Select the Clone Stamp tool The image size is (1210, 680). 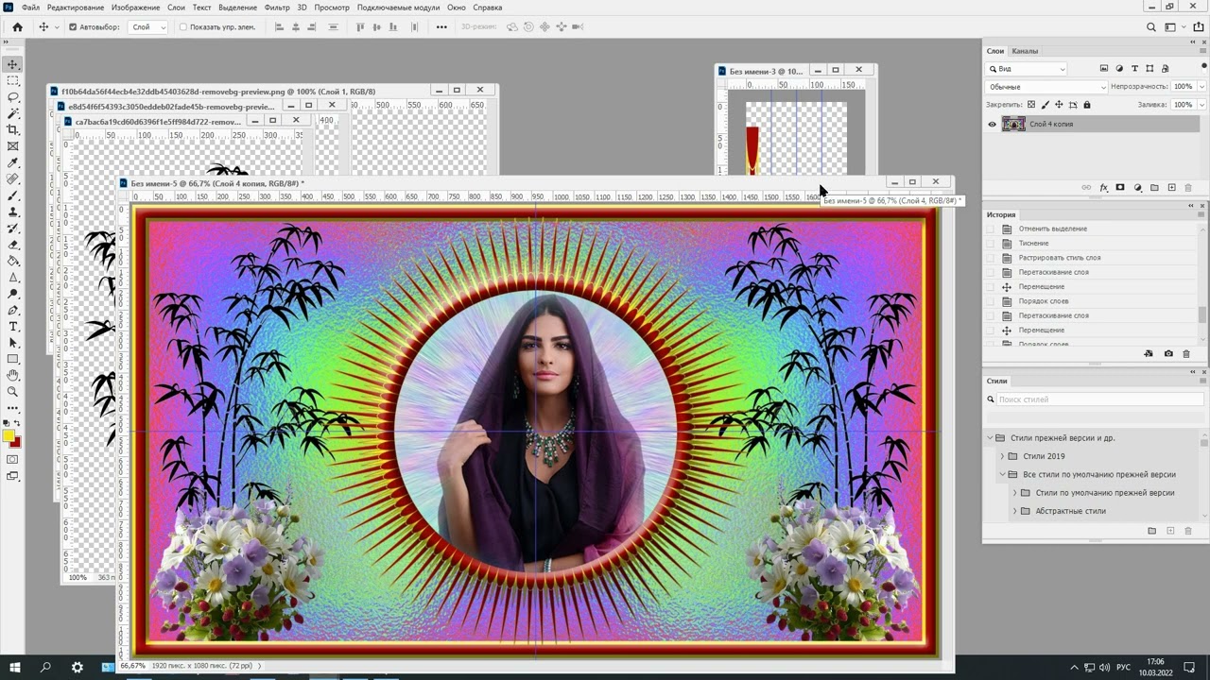click(x=12, y=212)
